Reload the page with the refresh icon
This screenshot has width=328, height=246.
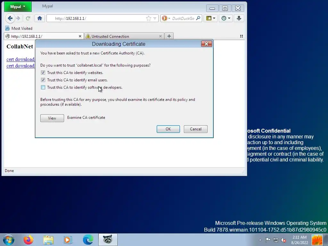pos(28,18)
